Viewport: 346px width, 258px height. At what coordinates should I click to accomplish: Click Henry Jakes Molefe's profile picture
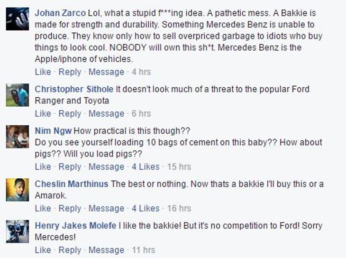[18, 231]
